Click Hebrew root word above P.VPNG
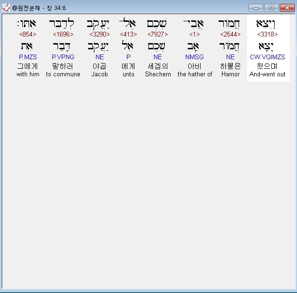Screen dimensions: 297x293 [x=62, y=46]
